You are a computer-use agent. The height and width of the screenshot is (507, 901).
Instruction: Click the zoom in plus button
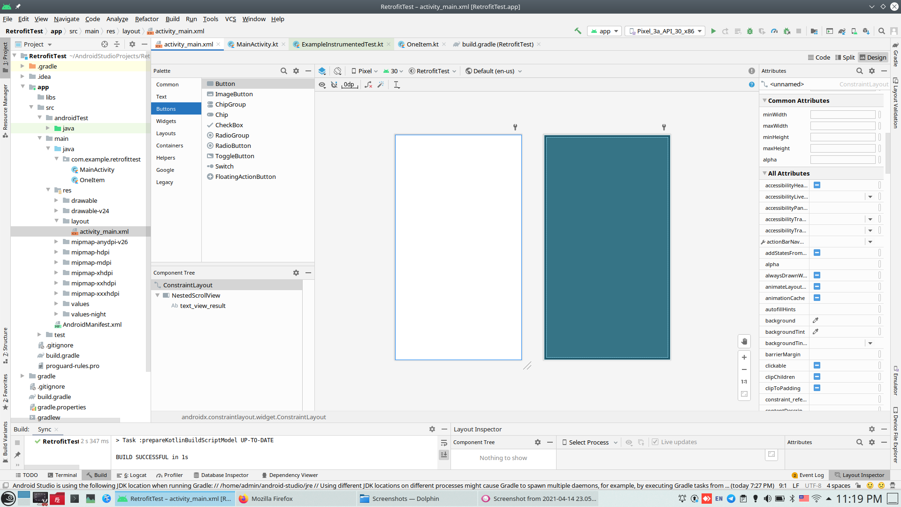744,357
